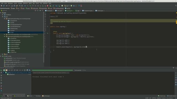Image resolution: width=177 pixels, height=99 pixels.
Task: Expand the res folder node
Action: click(3, 54)
